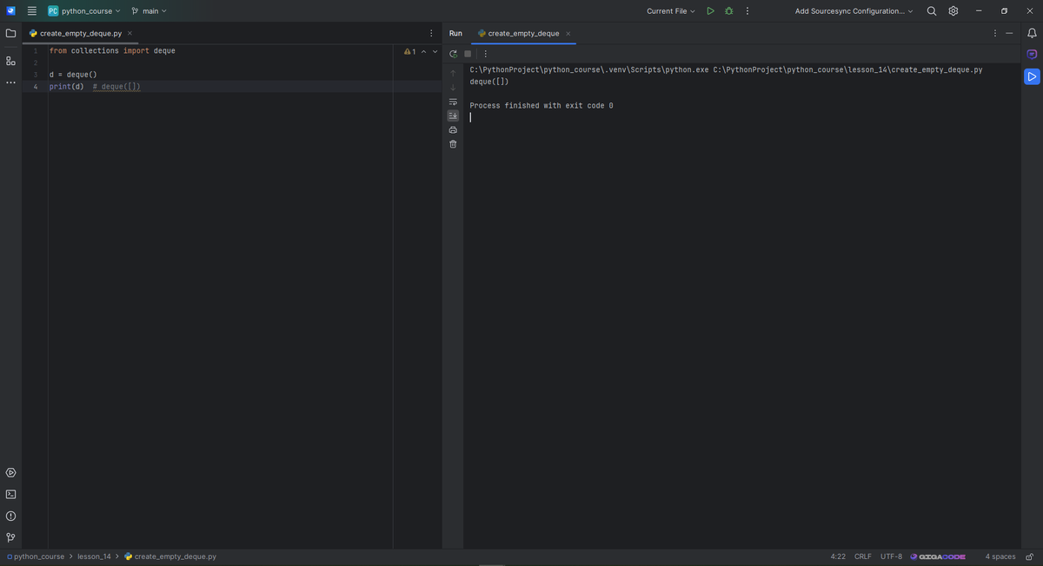
Task: Open line:column 4:22 go-to dialog
Action: coord(838,556)
